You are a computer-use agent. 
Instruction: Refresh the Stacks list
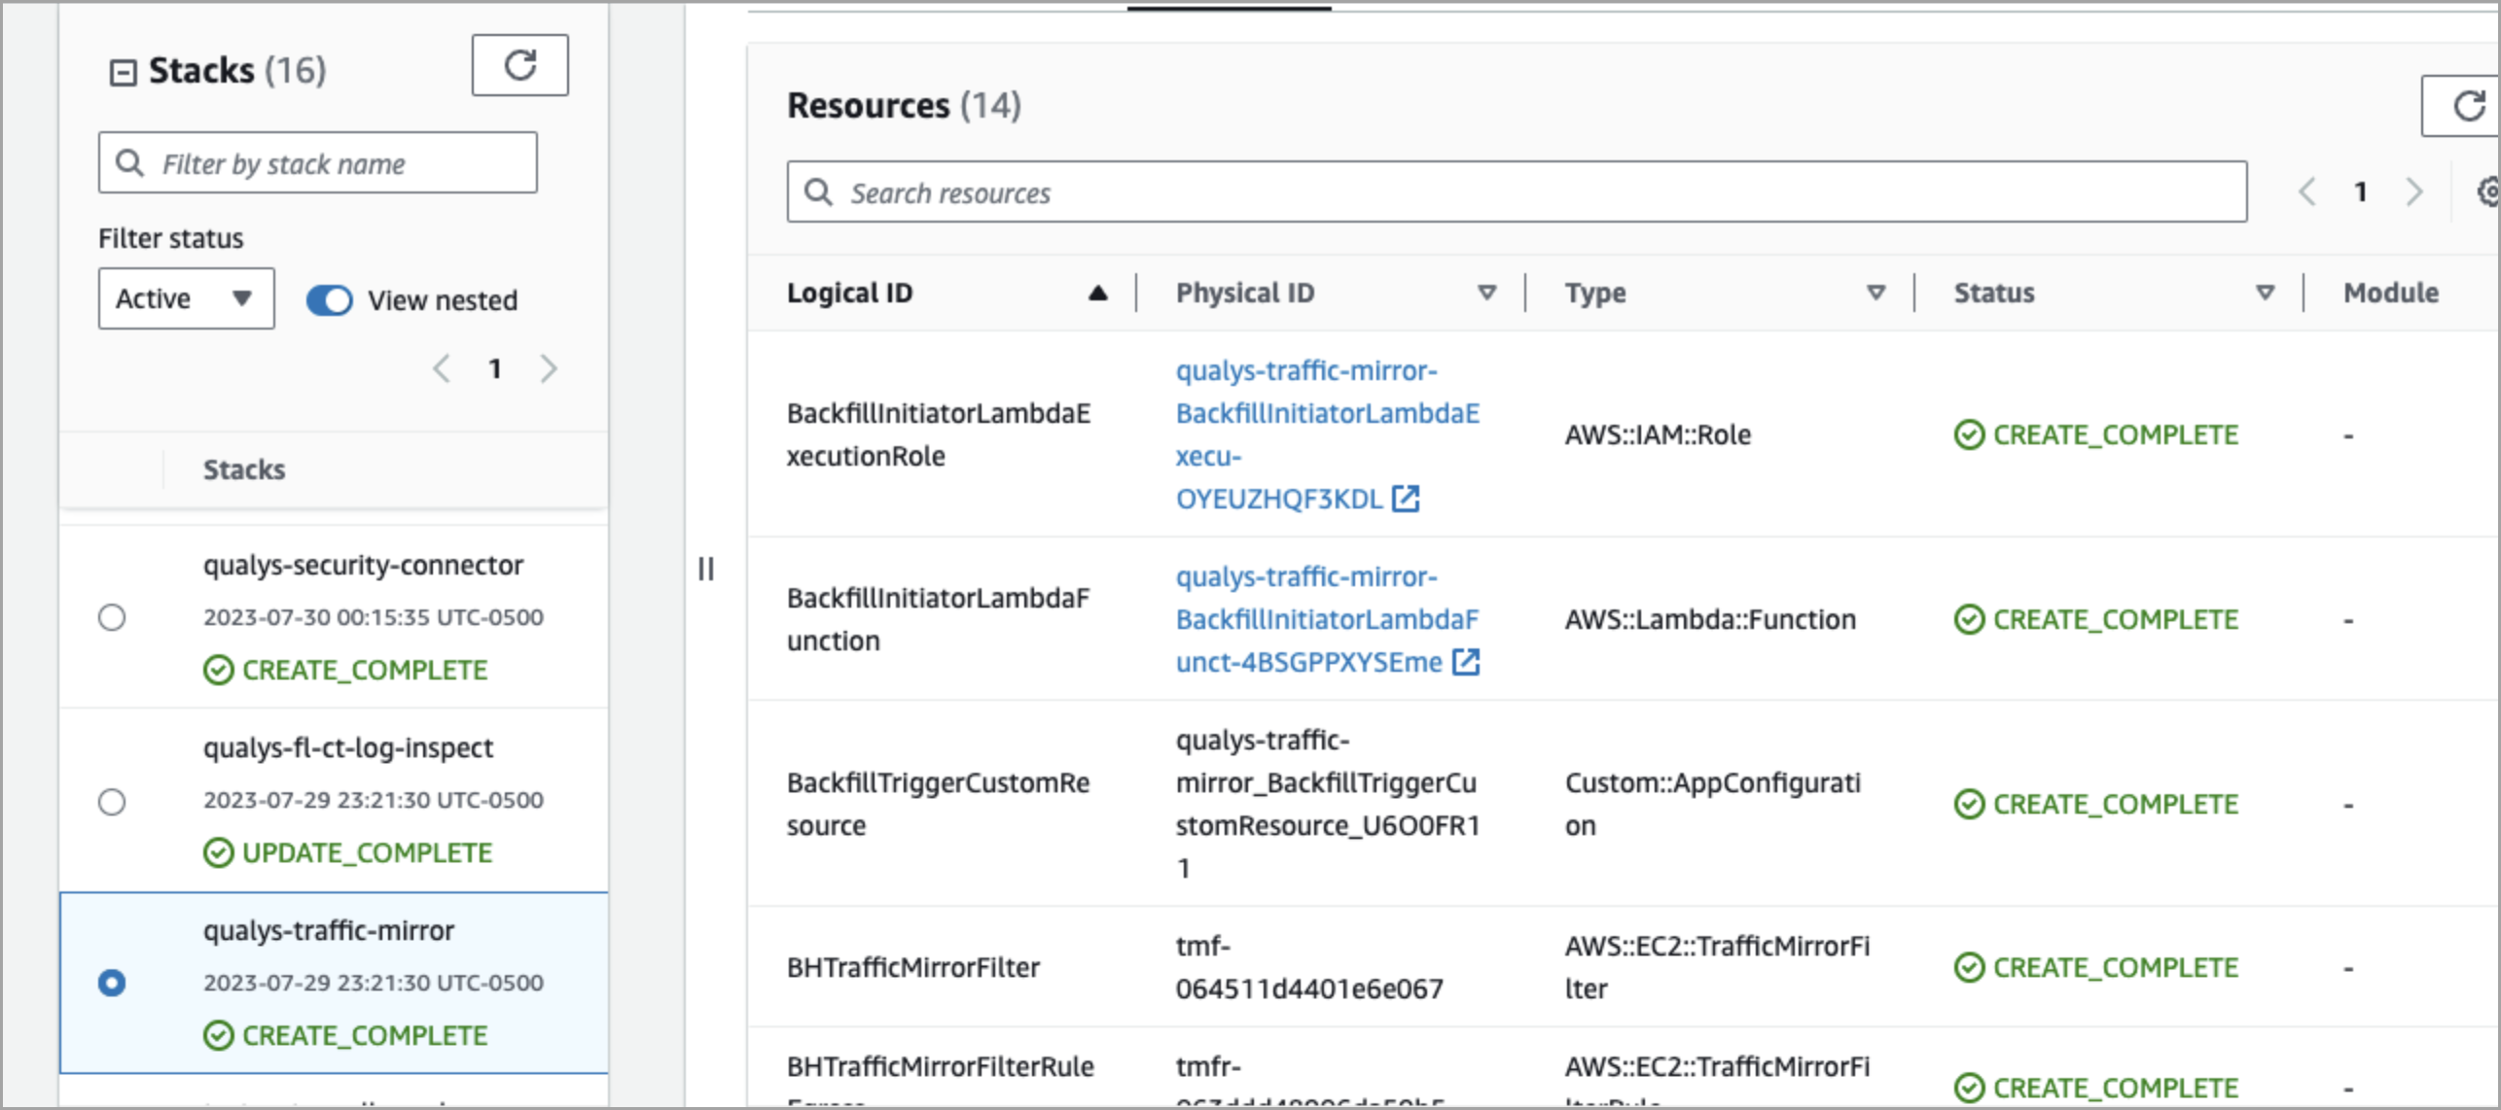(x=520, y=65)
